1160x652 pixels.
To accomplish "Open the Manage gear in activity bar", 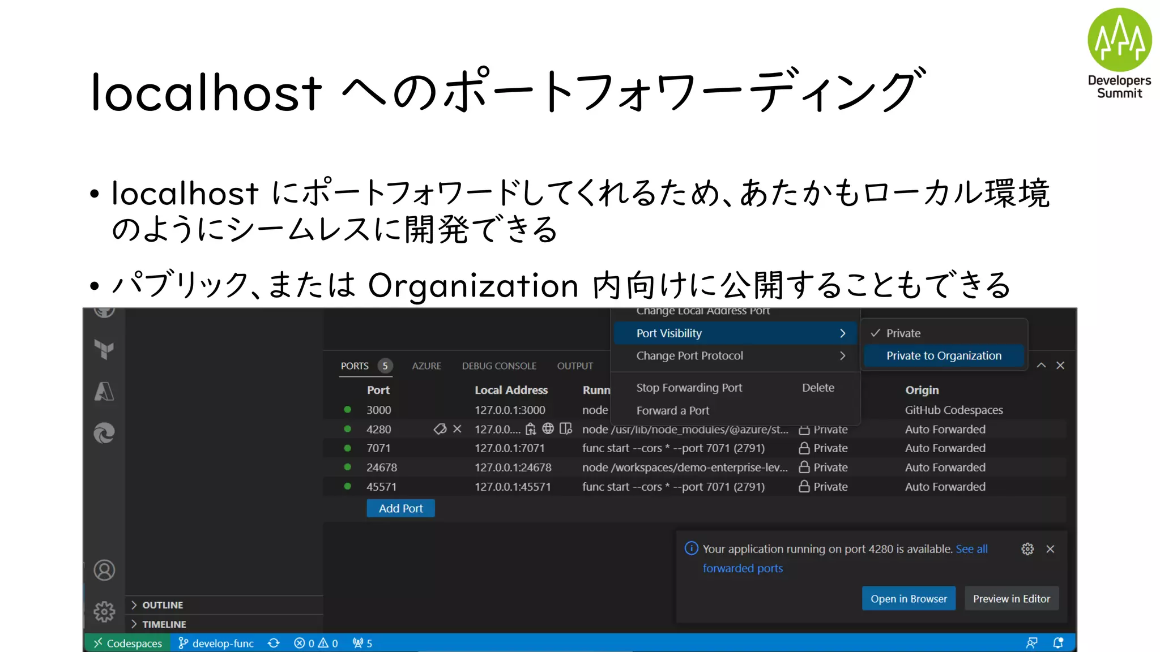I will [104, 612].
